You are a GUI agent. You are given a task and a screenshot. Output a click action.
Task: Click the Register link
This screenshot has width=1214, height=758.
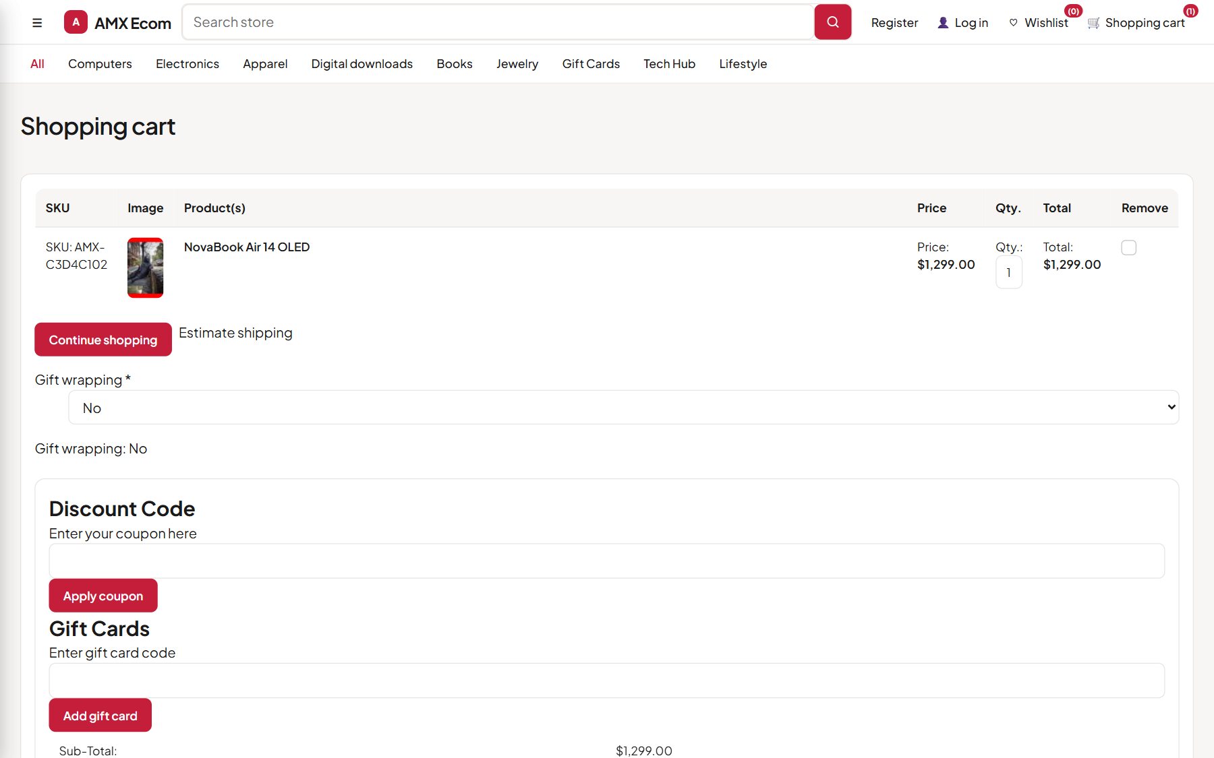[x=894, y=23]
